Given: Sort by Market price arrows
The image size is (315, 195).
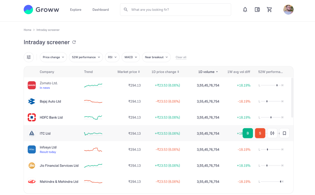Looking at the screenshot, I should (x=139, y=71).
